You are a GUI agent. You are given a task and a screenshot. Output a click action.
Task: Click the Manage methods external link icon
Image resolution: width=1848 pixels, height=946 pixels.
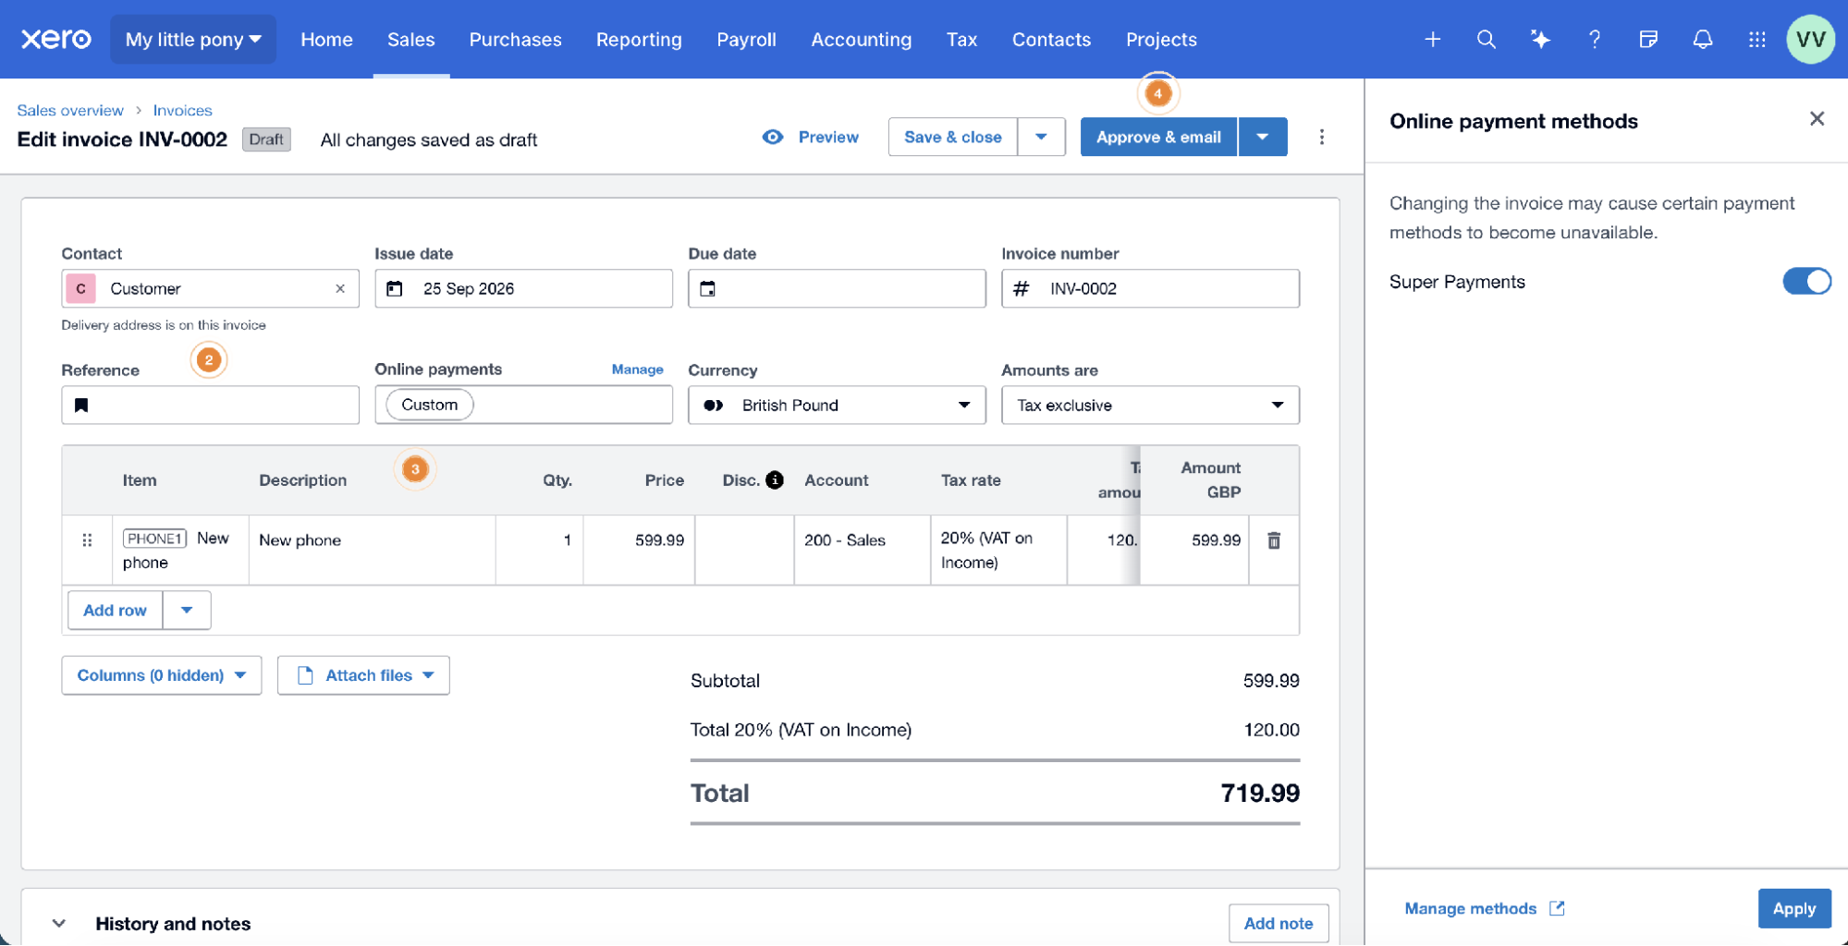click(x=1557, y=908)
